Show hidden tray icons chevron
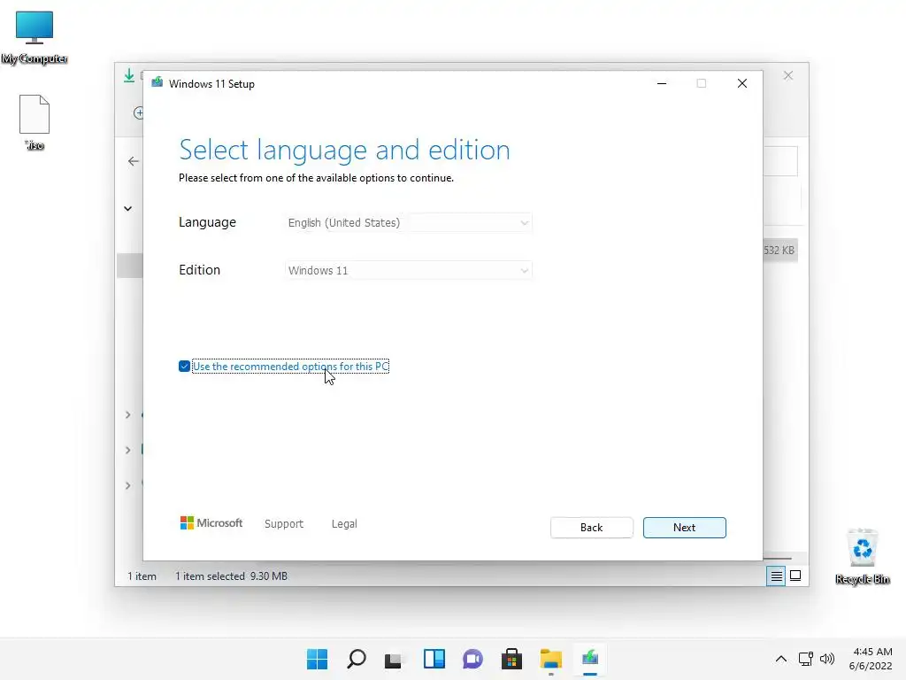Screen dimensions: 906x680 click(x=780, y=659)
